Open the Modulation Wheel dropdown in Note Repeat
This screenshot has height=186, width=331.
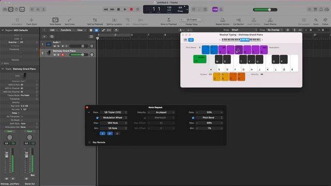click(x=114, y=118)
